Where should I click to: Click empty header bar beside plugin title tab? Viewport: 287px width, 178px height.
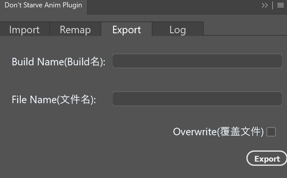173,6
